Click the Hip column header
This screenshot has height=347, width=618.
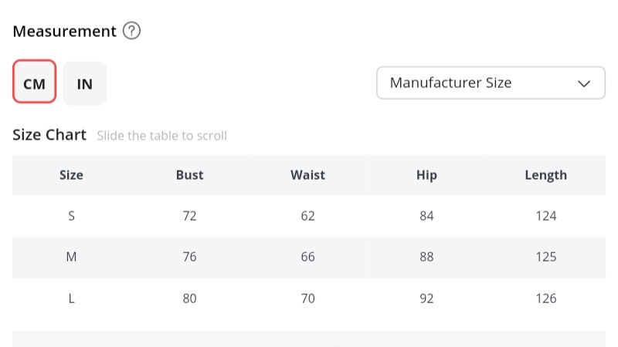point(426,175)
